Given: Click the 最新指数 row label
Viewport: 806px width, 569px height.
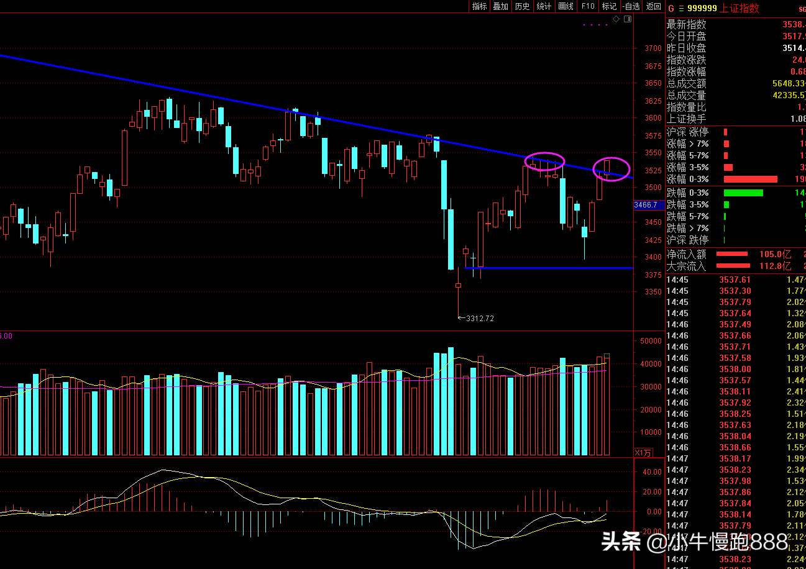Looking at the screenshot, I should point(687,25).
